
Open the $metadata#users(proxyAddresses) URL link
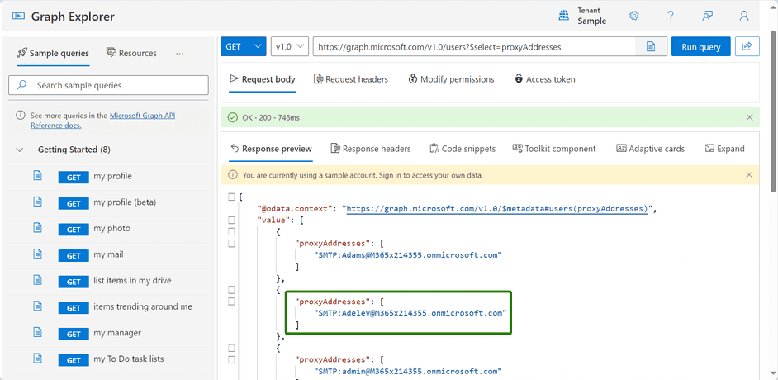click(497, 209)
